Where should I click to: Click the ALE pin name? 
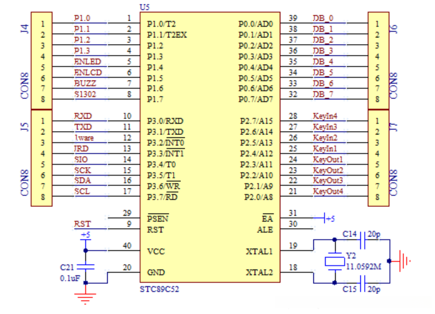(x=265, y=230)
